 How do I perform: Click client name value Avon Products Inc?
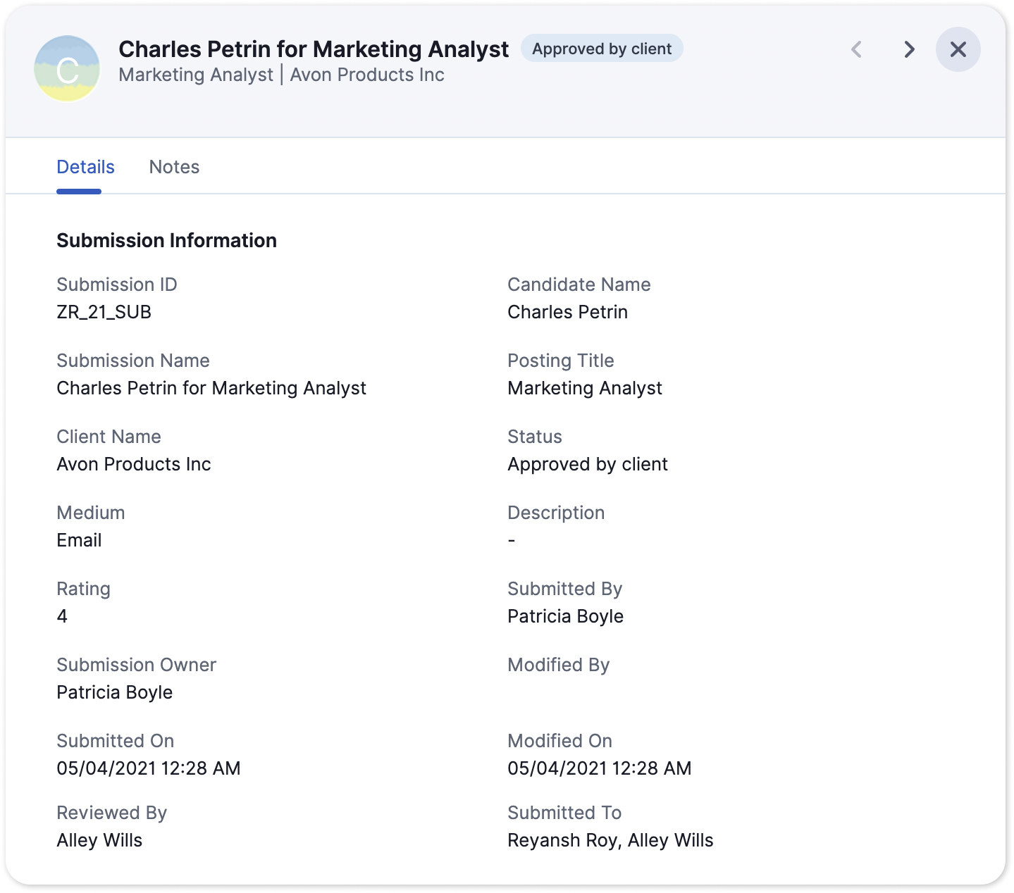pyautogui.click(x=134, y=464)
